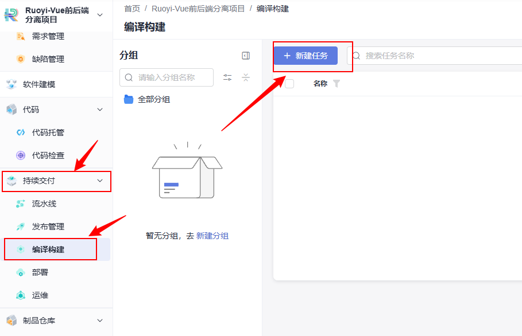Open 缺陷管理 menu item

48,59
